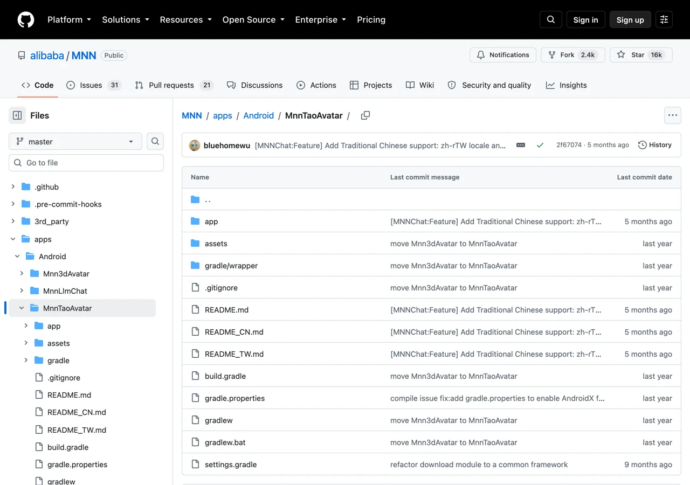Switch to the Pull requests tab

tap(174, 85)
